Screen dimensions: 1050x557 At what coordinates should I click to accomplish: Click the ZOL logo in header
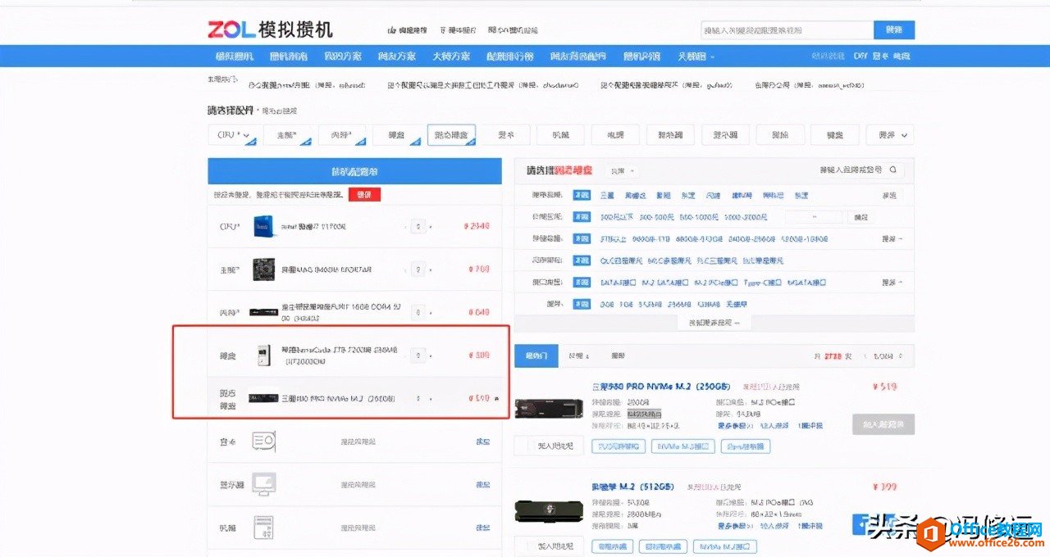232,29
